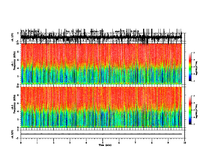Click the '-3' label on ch.2 color bar
The height and width of the screenshot is (160, 208).
point(194,96)
